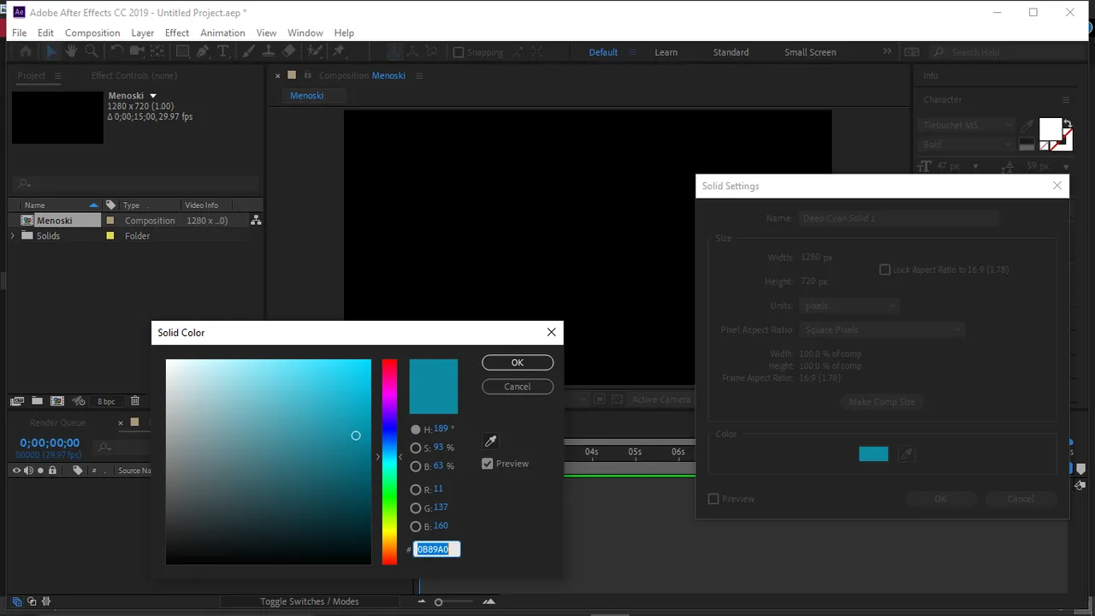The image size is (1095, 616).
Task: Open Menoski flowchart view icon
Action: [256, 220]
